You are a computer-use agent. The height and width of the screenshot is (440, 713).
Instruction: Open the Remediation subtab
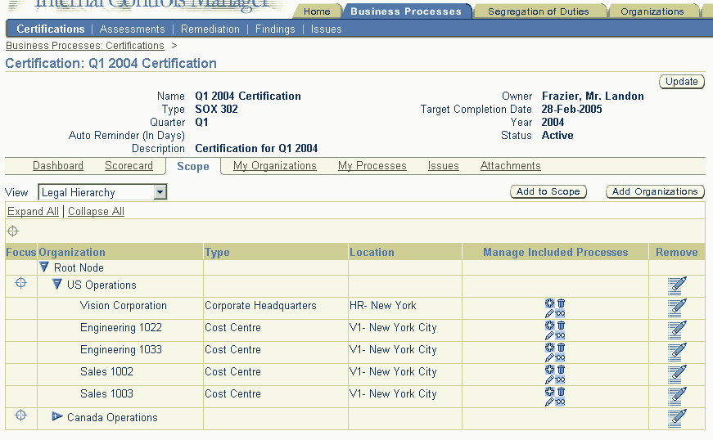point(210,29)
